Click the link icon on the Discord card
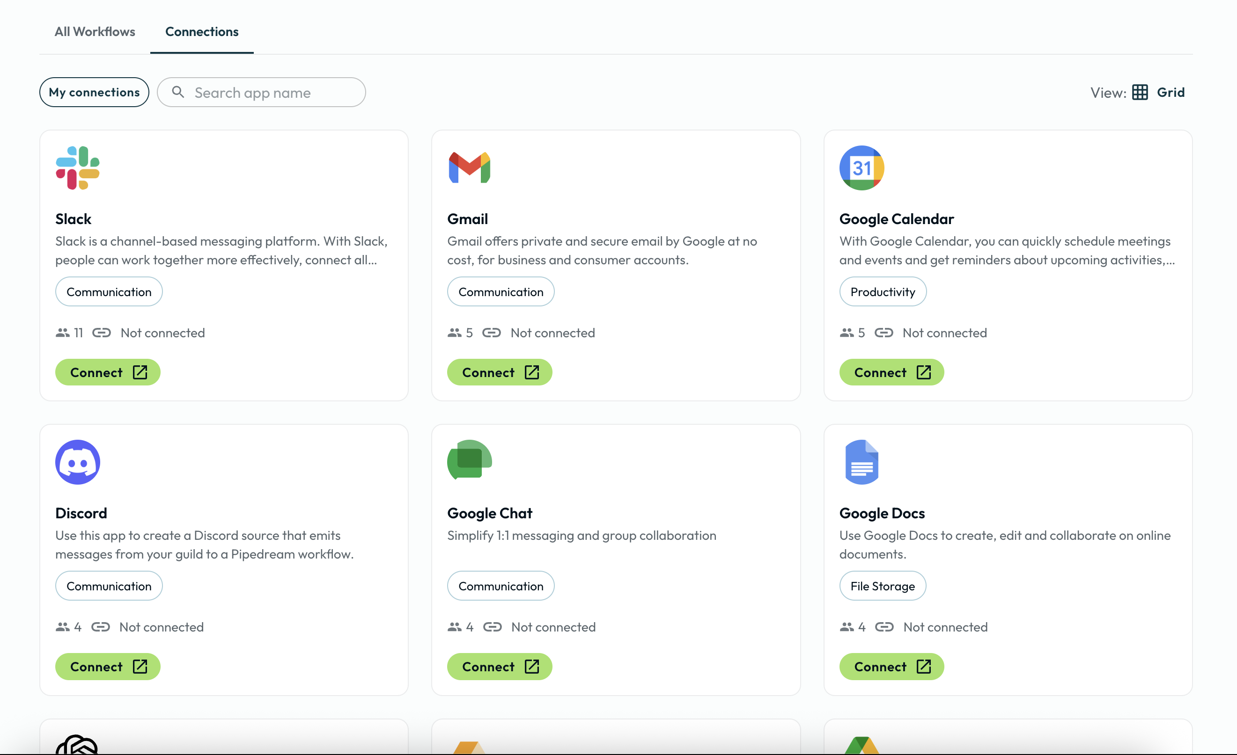This screenshot has height=755, width=1237. (x=100, y=626)
